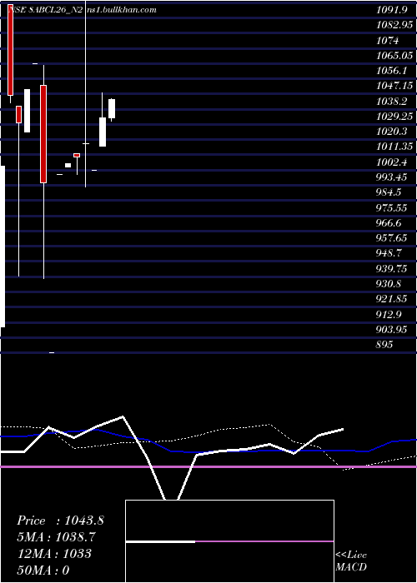Click the Price : 1043.8 readout

pyautogui.click(x=60, y=521)
